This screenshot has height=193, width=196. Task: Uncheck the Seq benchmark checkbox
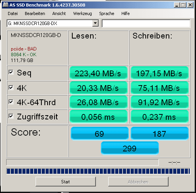(x=11, y=72)
